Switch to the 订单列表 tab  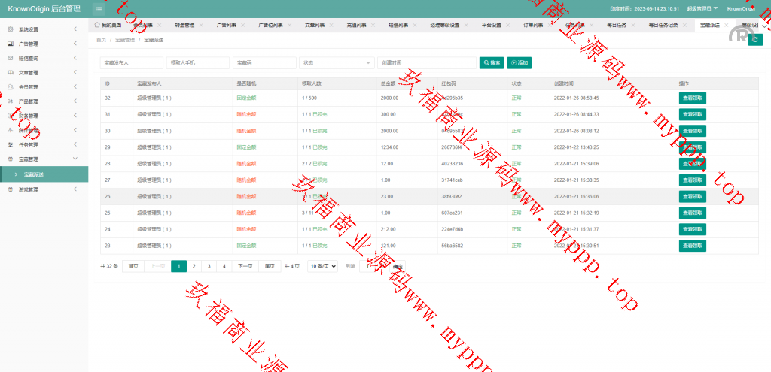click(533, 25)
